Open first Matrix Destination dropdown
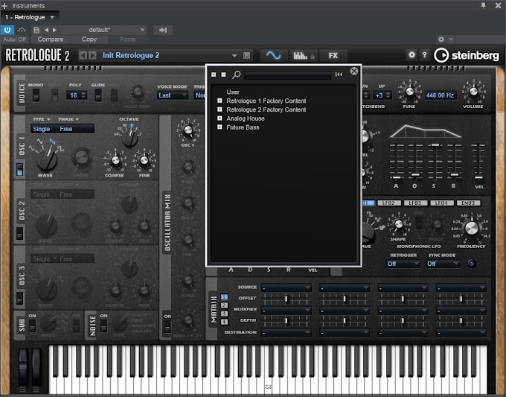The image size is (506, 397). click(286, 332)
